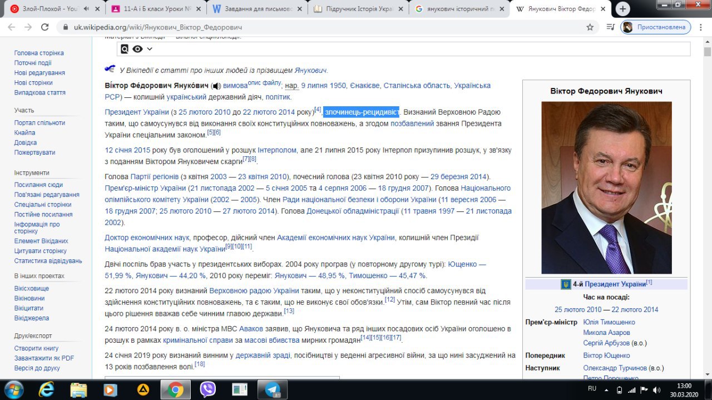
Task: Click 'Створити книгу' in print/export section
Action: [36, 348]
